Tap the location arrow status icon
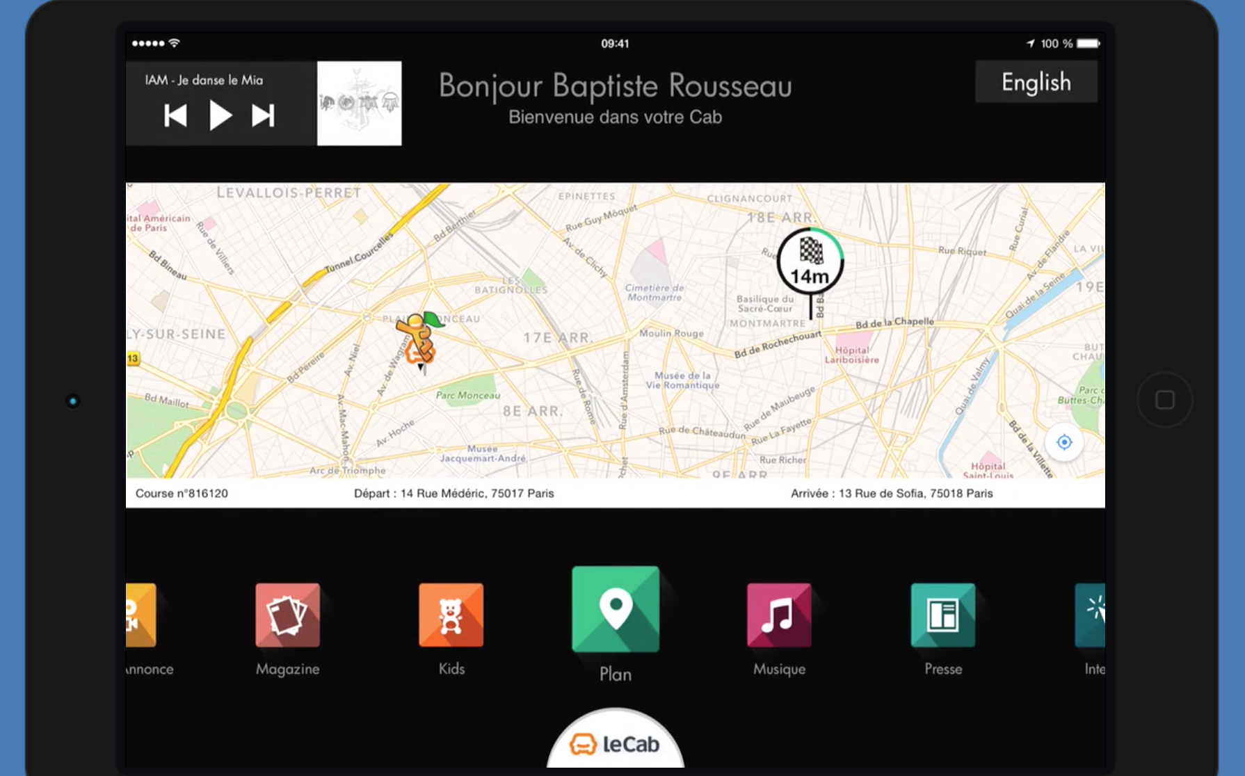Screen dimensions: 1245x776 tap(1031, 43)
